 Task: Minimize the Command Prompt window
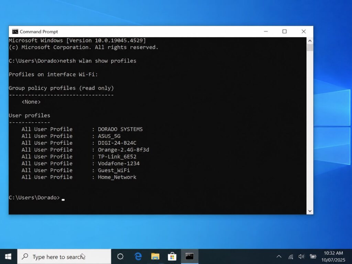point(266,32)
